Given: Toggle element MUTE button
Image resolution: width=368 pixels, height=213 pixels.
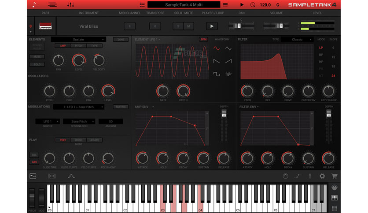Looking at the screenshot, I should click(37, 56).
